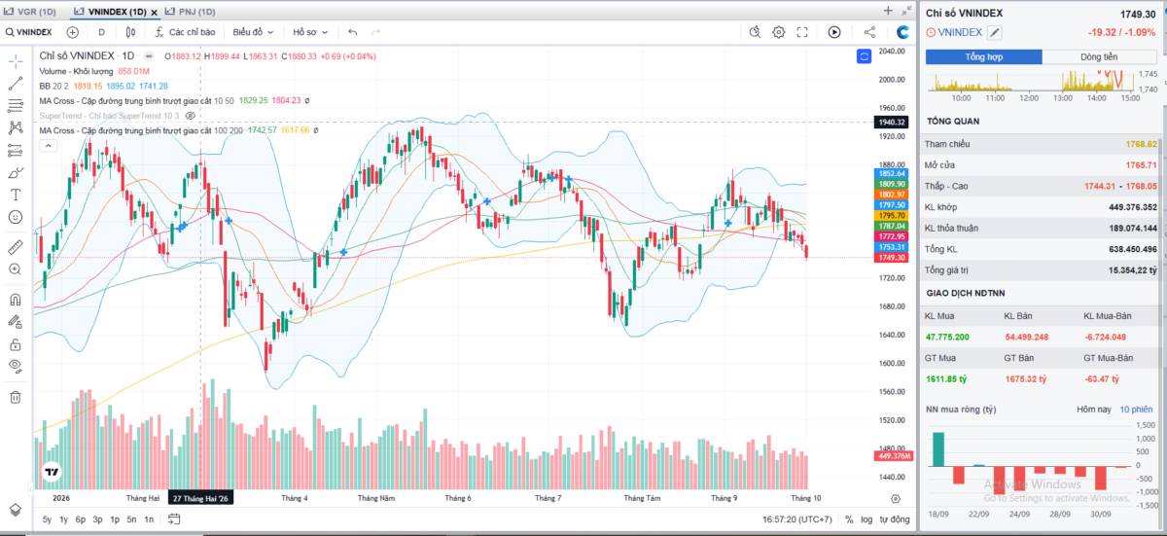Add a new chart tab with plus
Image resolution: width=1167 pixels, height=536 pixels.
click(888, 11)
